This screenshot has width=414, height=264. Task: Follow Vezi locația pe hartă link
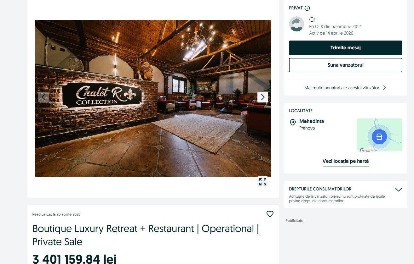pos(346,161)
